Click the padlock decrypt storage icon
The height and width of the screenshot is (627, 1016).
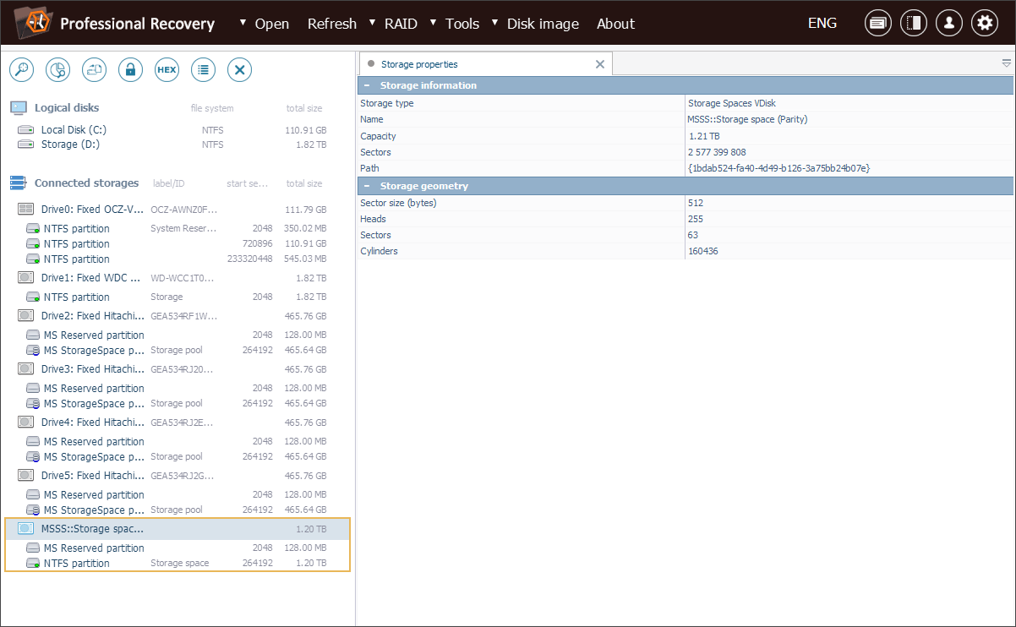point(130,70)
